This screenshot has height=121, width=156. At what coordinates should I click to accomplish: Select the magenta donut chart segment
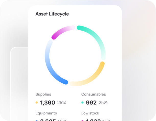[x=61, y=32]
